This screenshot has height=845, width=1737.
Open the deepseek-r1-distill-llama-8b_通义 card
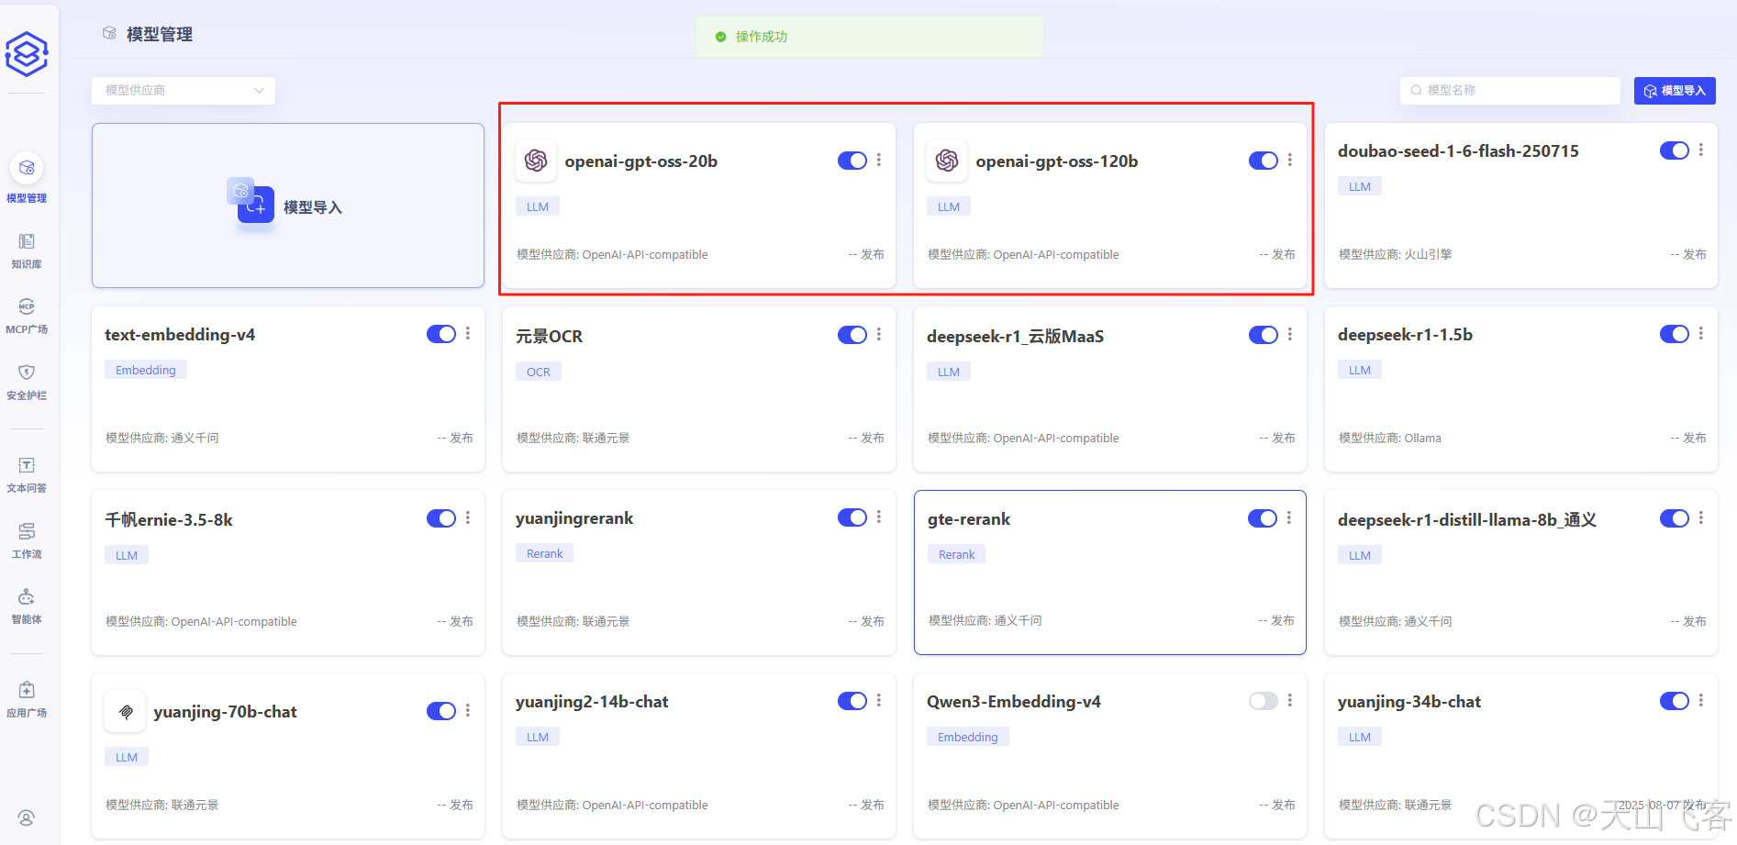pos(1521,573)
